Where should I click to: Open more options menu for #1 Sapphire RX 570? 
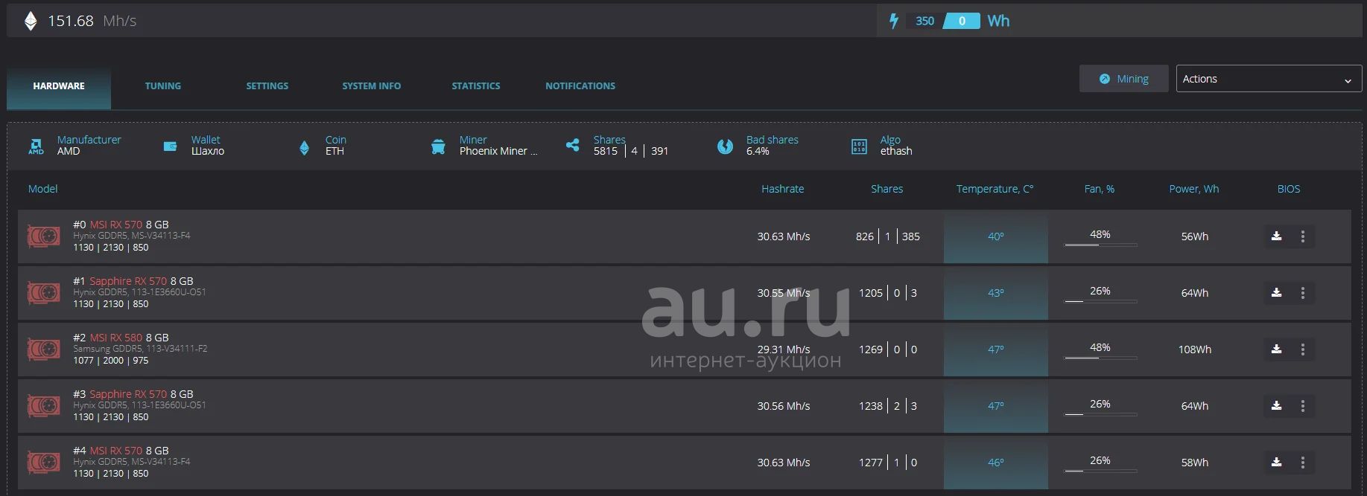(x=1302, y=293)
